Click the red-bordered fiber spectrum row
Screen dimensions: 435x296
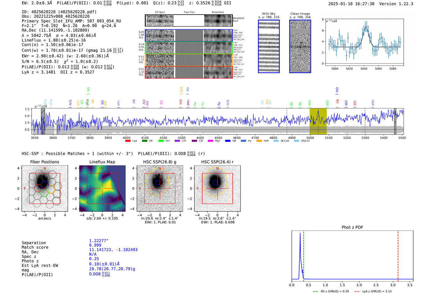pos(189,72)
